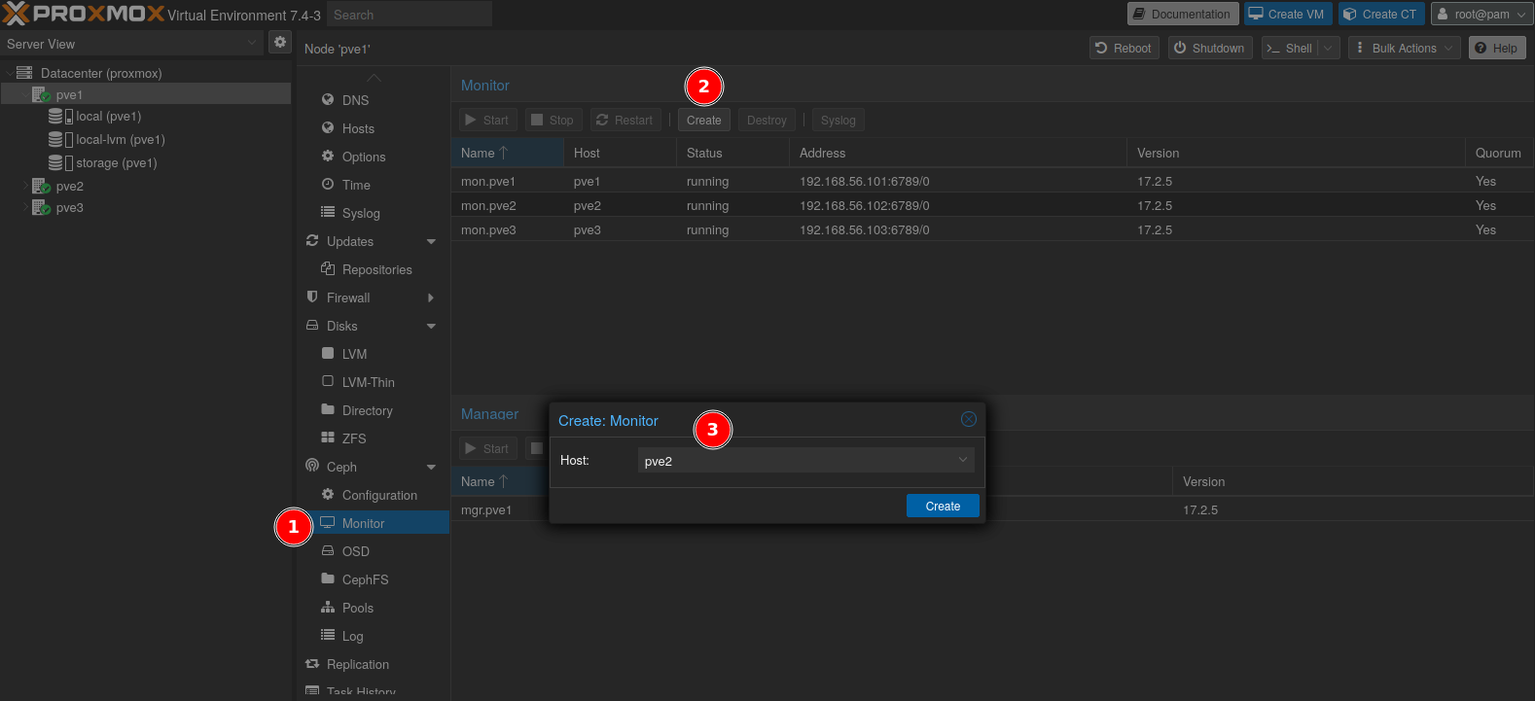Click the Proxmox logo
Viewport: 1535px width, 701px height.
click(x=84, y=14)
